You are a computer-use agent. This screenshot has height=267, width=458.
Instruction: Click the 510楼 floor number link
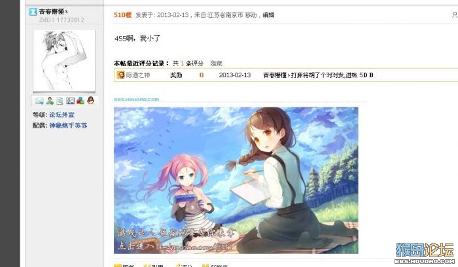pos(123,15)
